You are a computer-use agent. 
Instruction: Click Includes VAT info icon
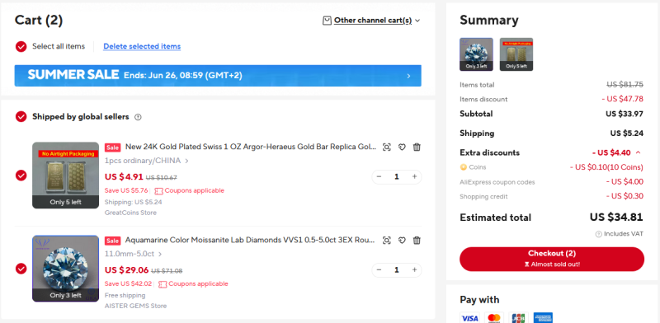pos(599,234)
